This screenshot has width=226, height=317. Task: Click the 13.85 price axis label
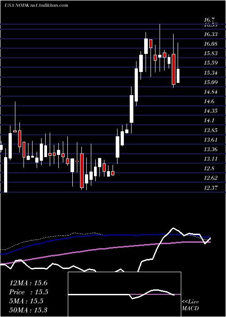(211, 130)
